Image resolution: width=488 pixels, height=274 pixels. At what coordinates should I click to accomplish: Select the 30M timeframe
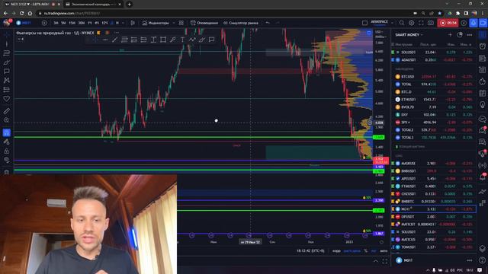point(82,23)
